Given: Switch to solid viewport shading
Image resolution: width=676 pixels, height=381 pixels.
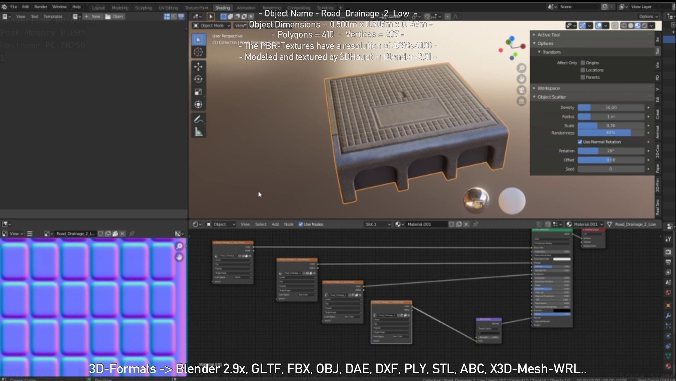Looking at the screenshot, I should (x=631, y=25).
